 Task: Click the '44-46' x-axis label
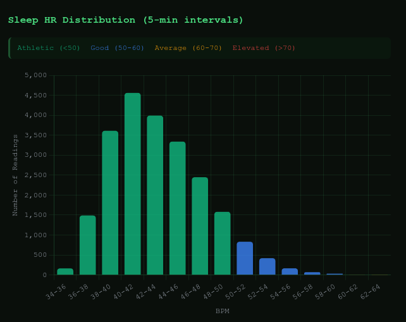(x=168, y=292)
